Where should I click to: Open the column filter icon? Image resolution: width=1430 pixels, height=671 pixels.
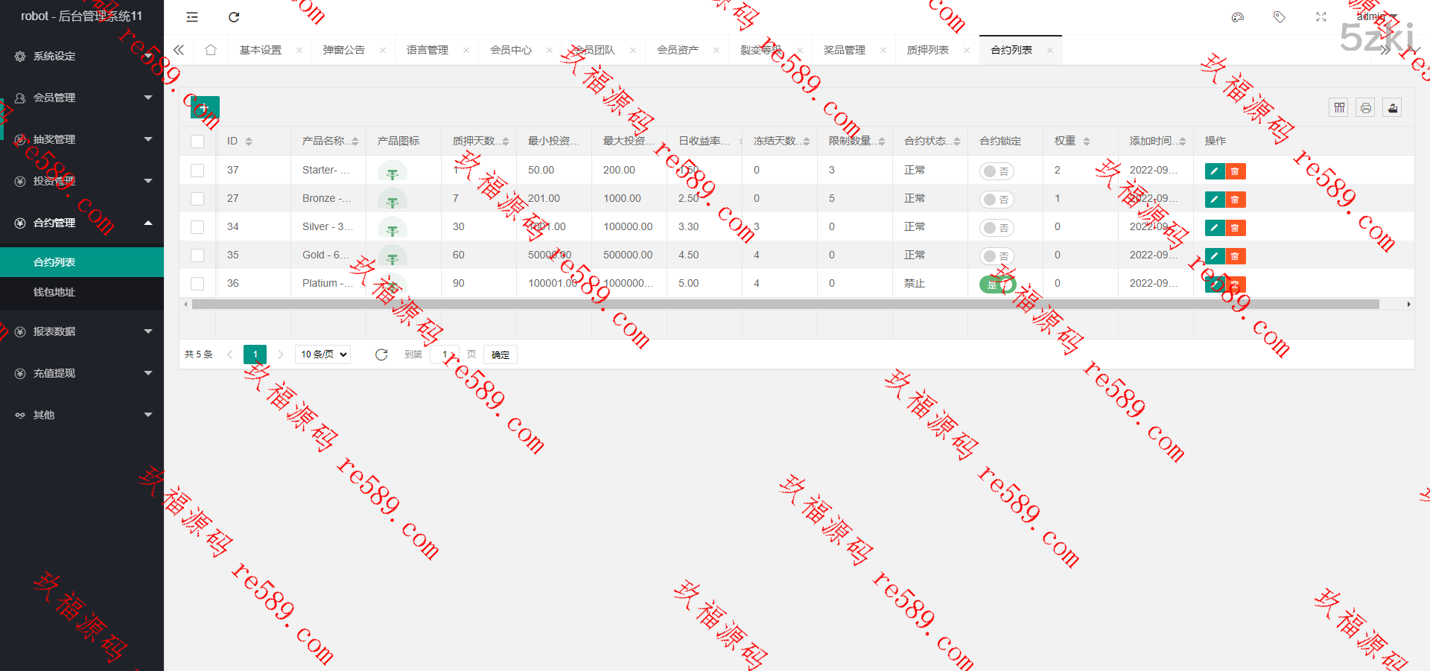1339,108
